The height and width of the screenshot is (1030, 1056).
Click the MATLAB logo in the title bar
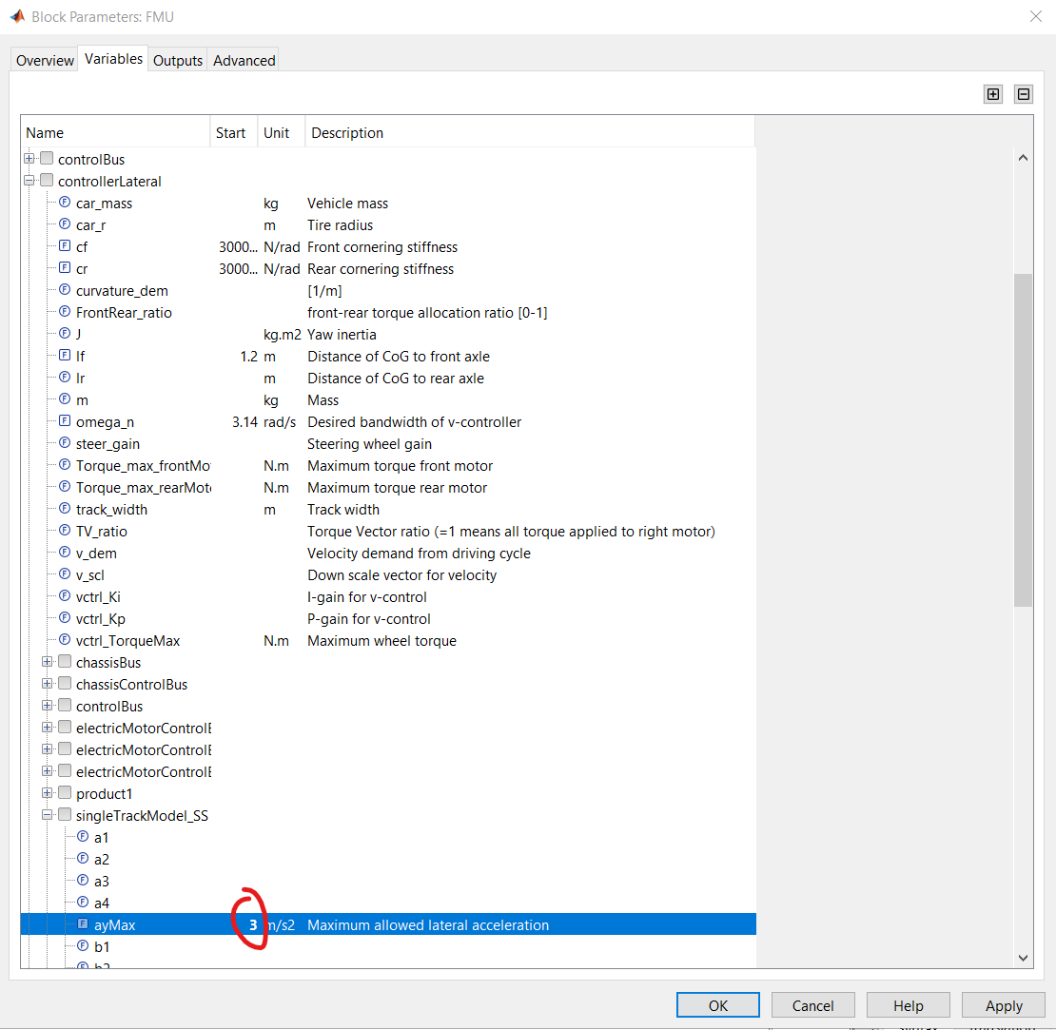coord(17,15)
